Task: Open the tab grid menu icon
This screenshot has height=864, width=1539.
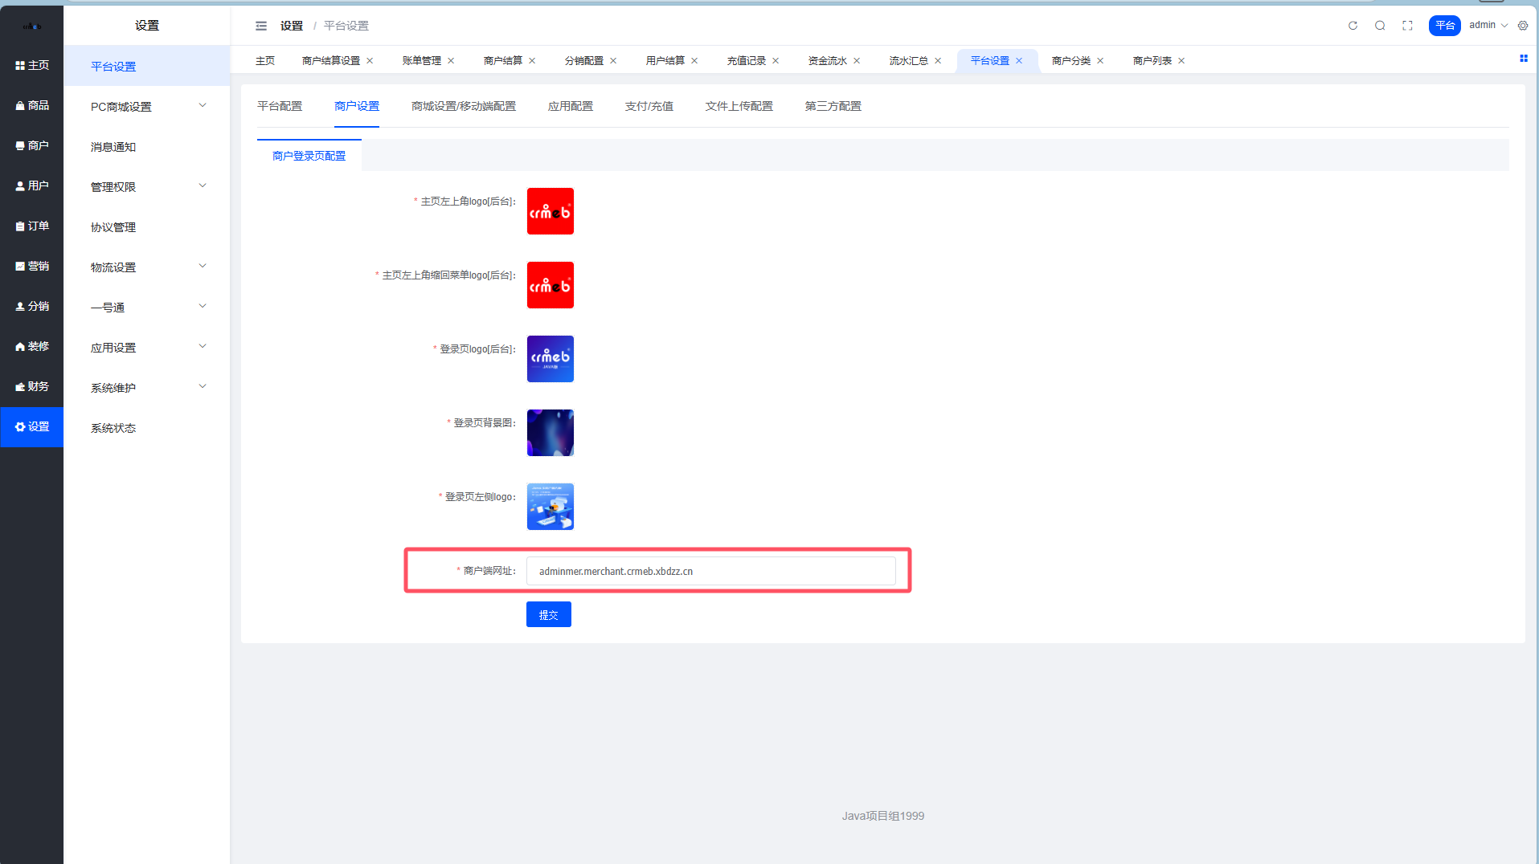Action: click(x=1523, y=59)
